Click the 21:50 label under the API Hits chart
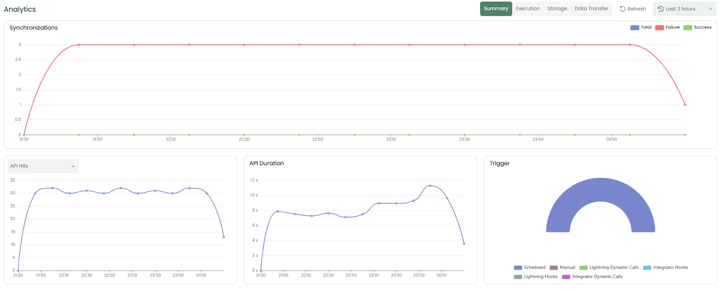The image size is (720, 293). pyautogui.click(x=41, y=275)
